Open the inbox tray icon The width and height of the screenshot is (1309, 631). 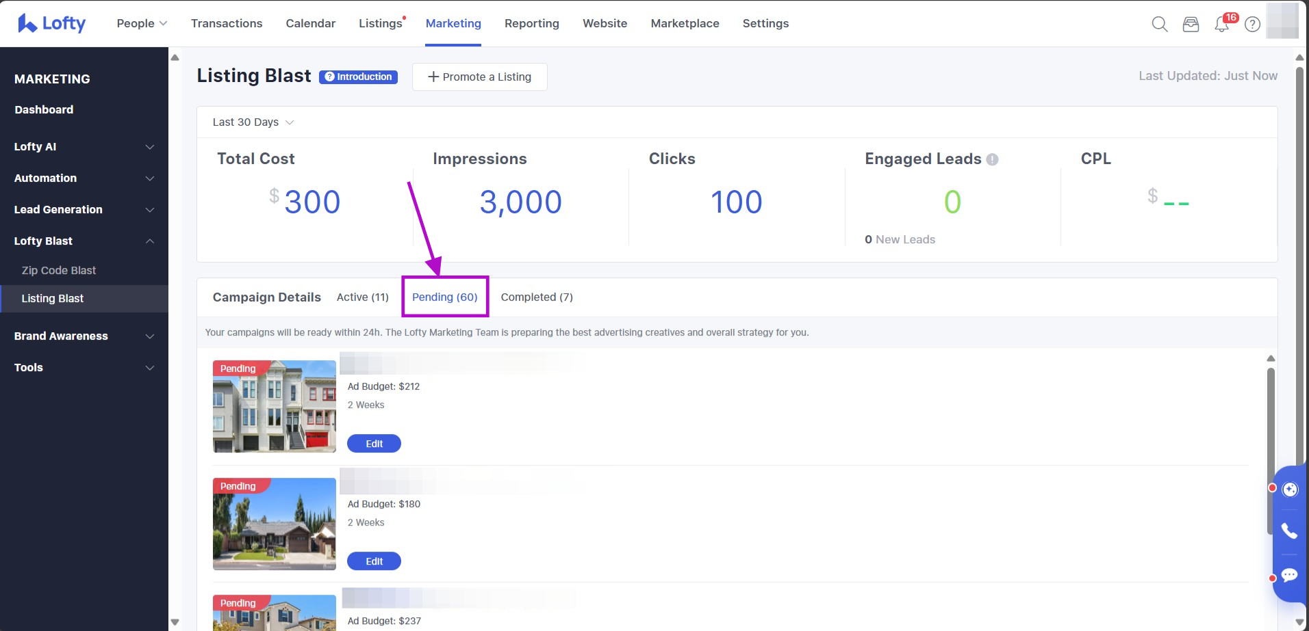click(1191, 25)
